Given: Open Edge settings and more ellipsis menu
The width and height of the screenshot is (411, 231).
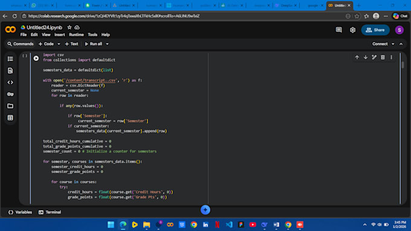Looking at the screenshot, I should [386, 16].
